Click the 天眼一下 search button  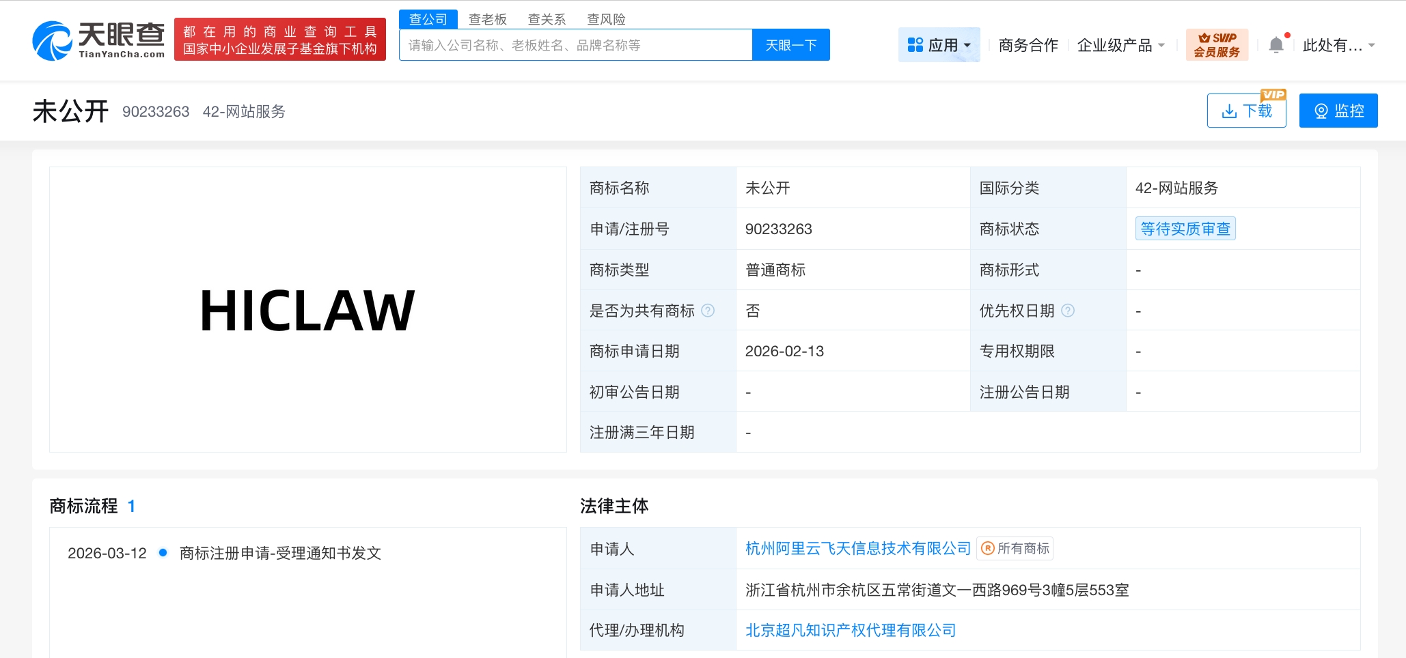pos(790,44)
